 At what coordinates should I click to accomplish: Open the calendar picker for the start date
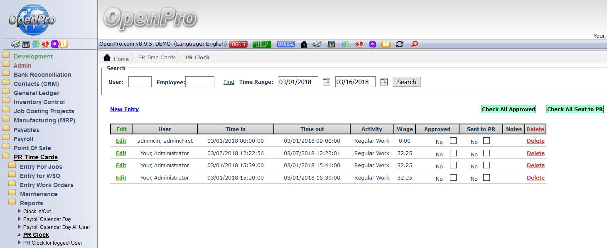point(327,82)
